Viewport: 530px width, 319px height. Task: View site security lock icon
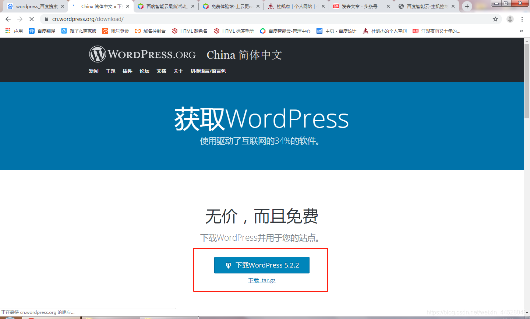point(46,19)
